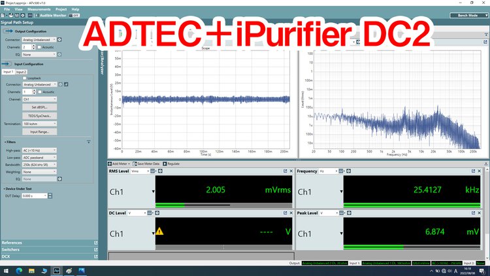Toggle Output Configuration arrow switch

[8, 31]
